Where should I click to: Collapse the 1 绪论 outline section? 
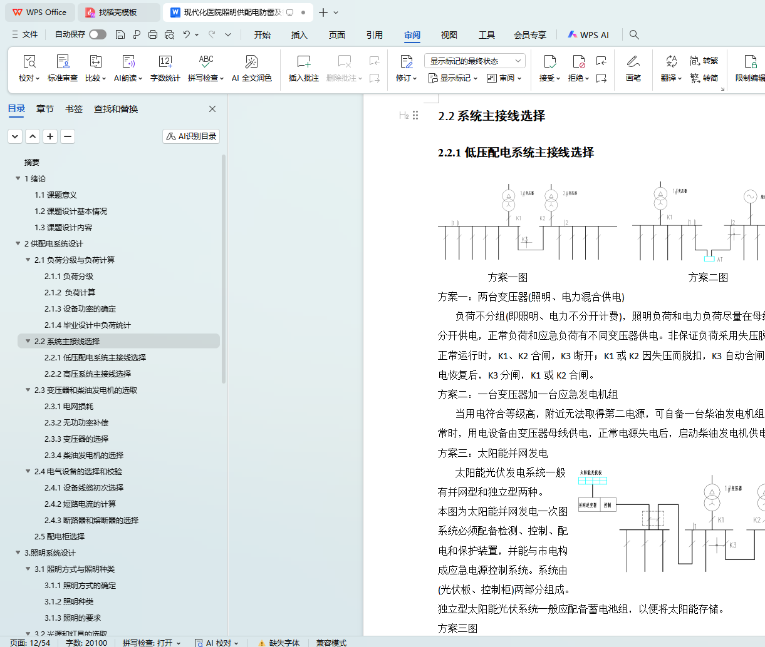18,178
